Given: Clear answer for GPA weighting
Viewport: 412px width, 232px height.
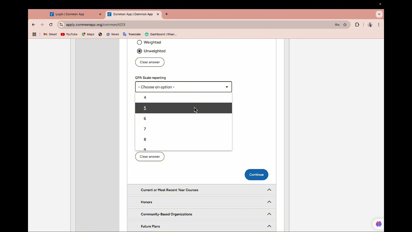Looking at the screenshot, I should (x=150, y=62).
